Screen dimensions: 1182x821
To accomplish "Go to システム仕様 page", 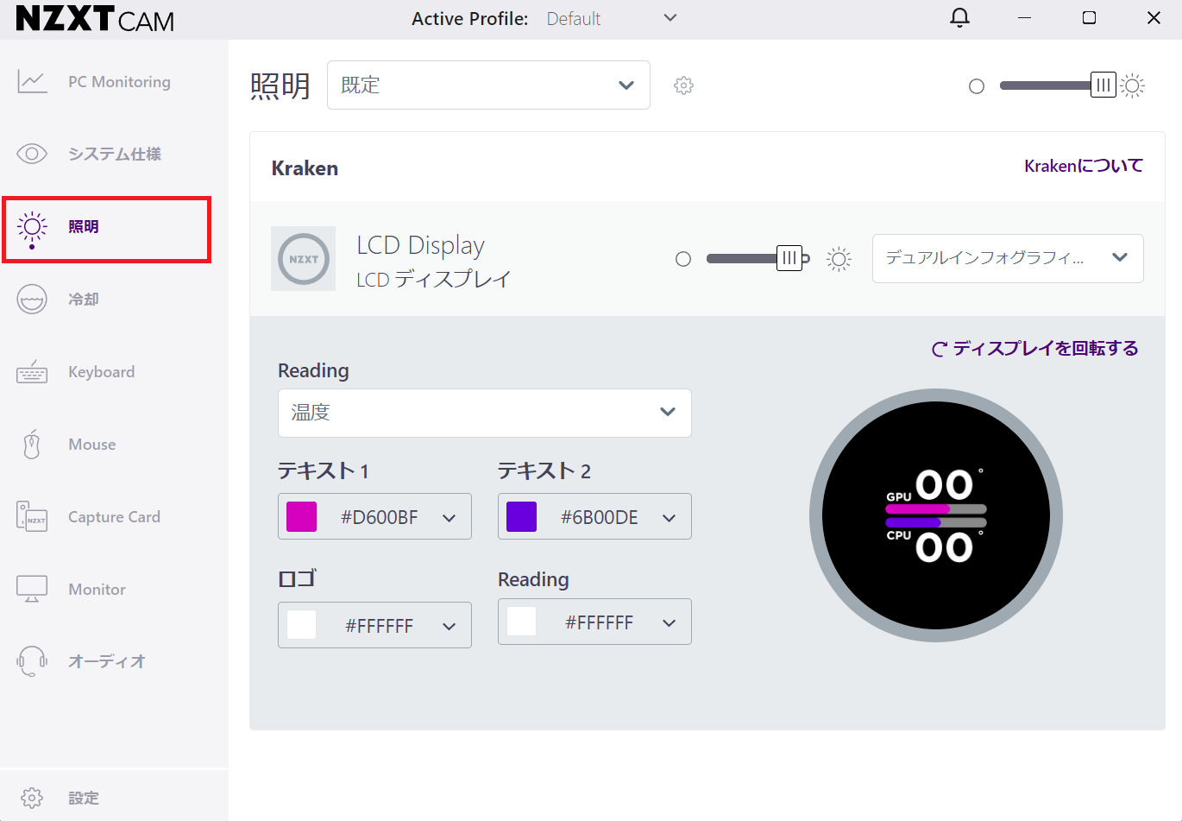I will (114, 155).
